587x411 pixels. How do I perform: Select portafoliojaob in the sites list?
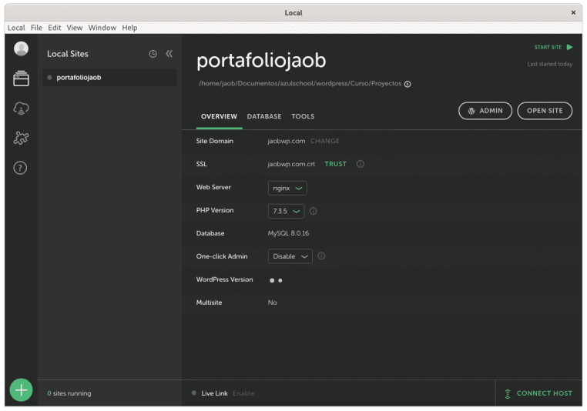tap(109, 78)
